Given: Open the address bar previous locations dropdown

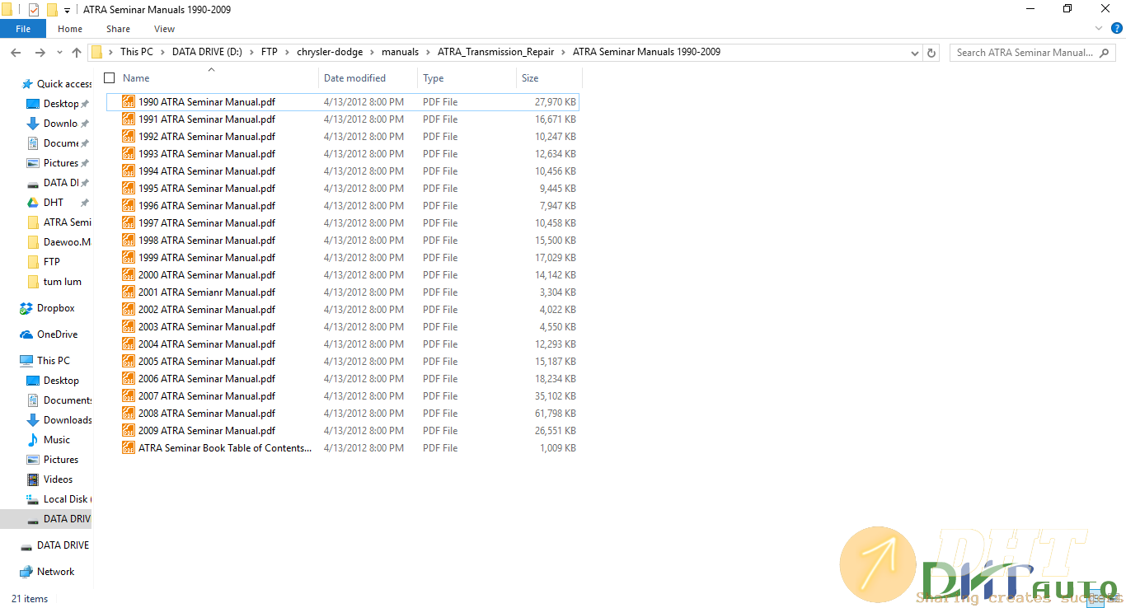Looking at the screenshot, I should point(915,52).
